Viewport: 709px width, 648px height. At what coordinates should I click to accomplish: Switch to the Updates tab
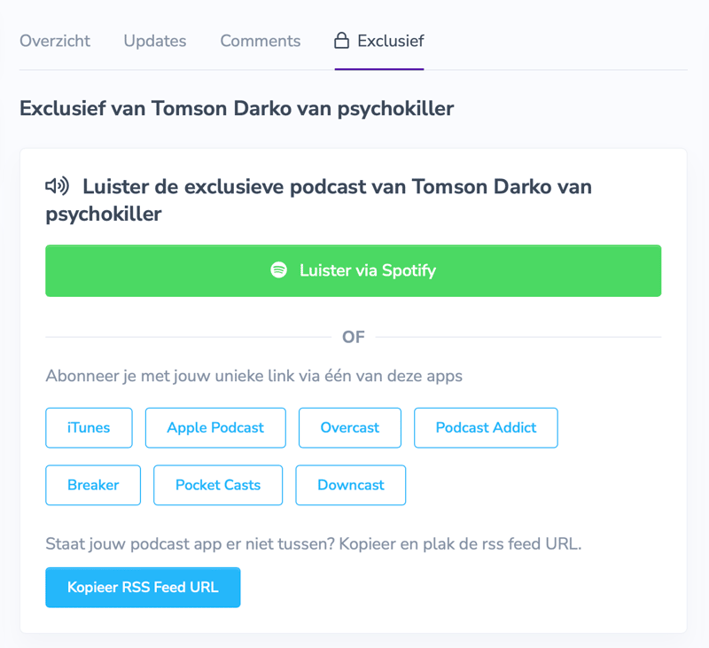coord(155,41)
